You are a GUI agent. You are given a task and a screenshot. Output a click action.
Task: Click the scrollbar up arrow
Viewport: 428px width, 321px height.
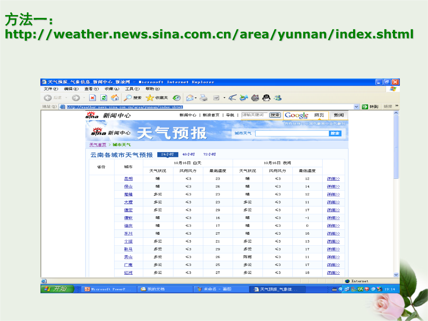396,113
